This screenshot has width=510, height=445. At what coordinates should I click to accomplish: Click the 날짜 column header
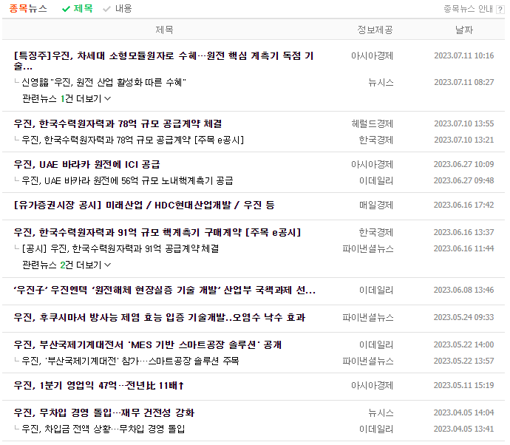(464, 30)
